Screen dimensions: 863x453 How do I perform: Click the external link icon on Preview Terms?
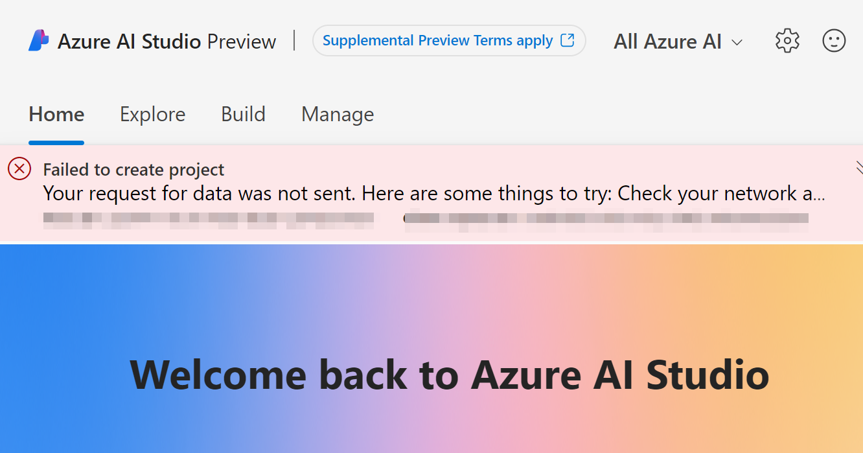pyautogui.click(x=567, y=40)
